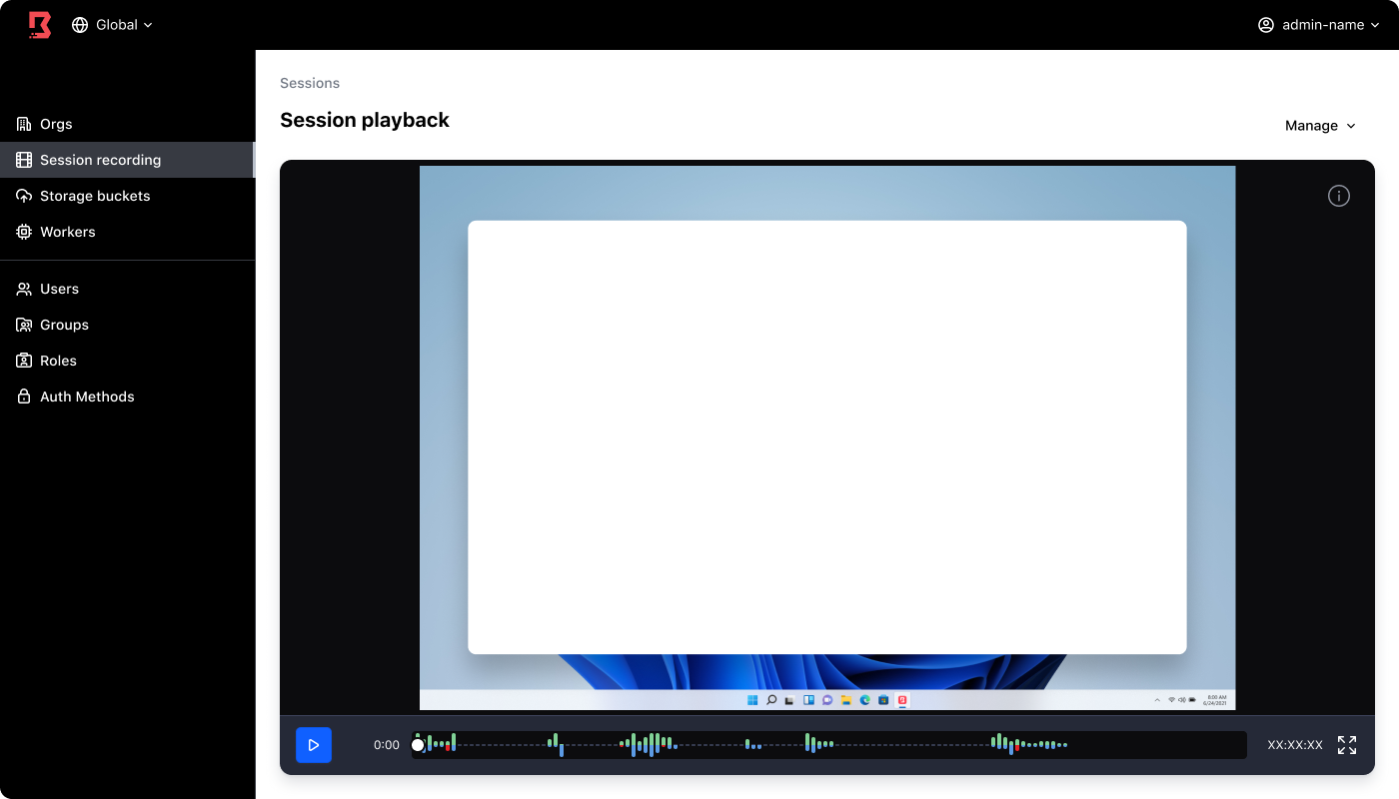Click white window in recorded desktop
1399x799 pixels.
[x=827, y=437]
